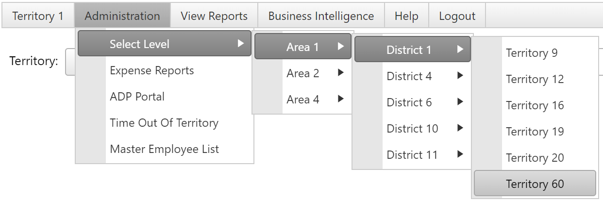The width and height of the screenshot is (603, 202).
Task: Expand the District 10 submenu arrow
Action: (x=460, y=129)
